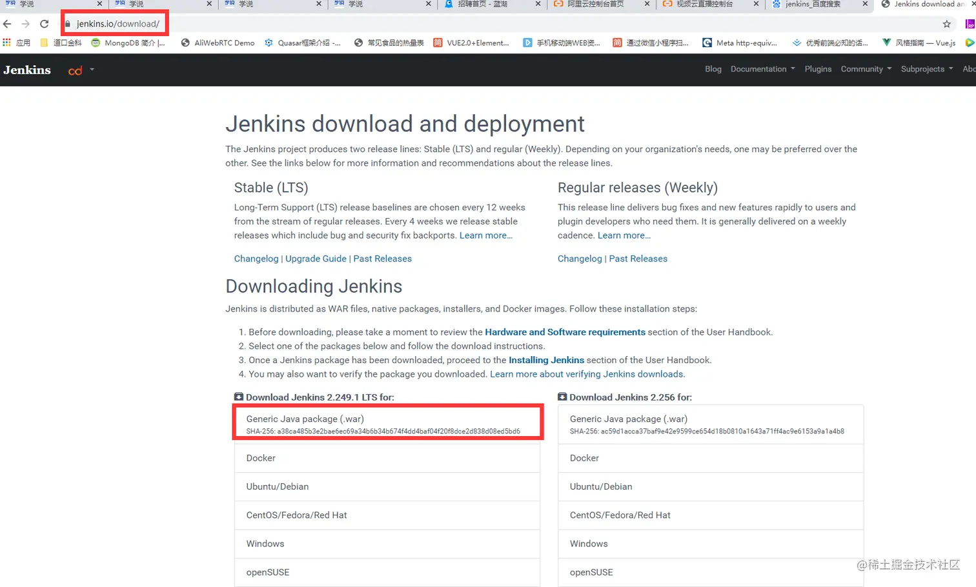
Task: Bookmark this page with the star icon
Action: 947,24
